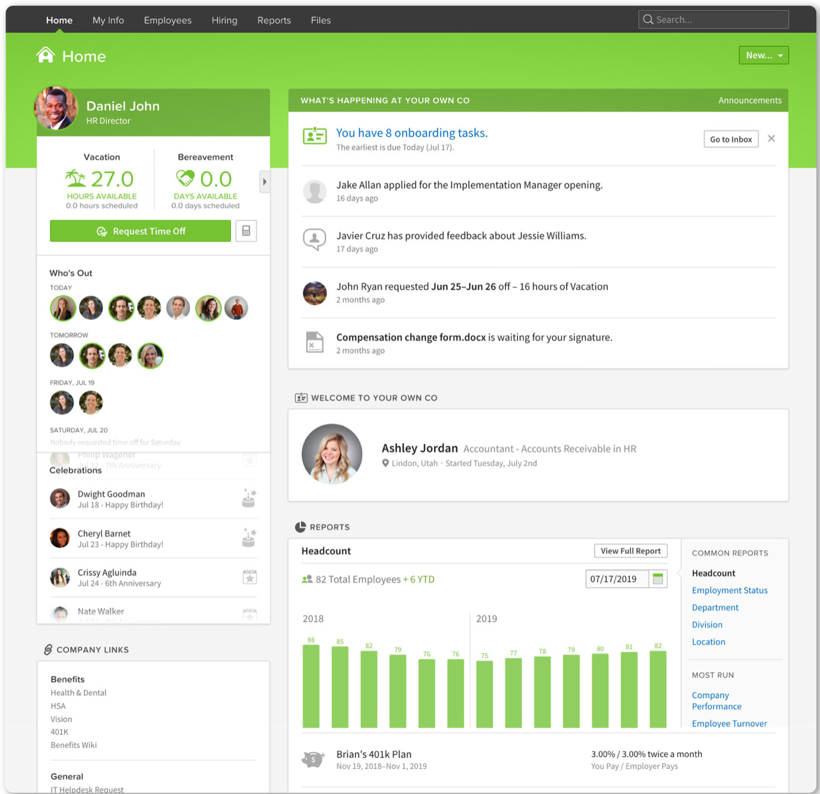The height and width of the screenshot is (794, 820).
Task: Click Ashley Jordan's profile photo
Action: click(332, 454)
